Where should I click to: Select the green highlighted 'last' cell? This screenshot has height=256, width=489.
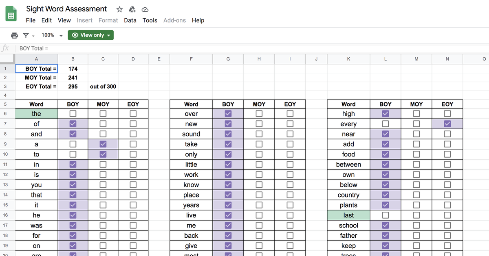click(348, 215)
